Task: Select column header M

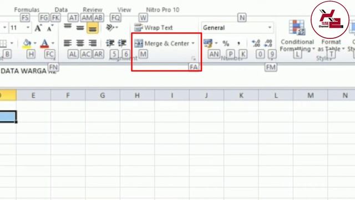Action: click(311, 95)
